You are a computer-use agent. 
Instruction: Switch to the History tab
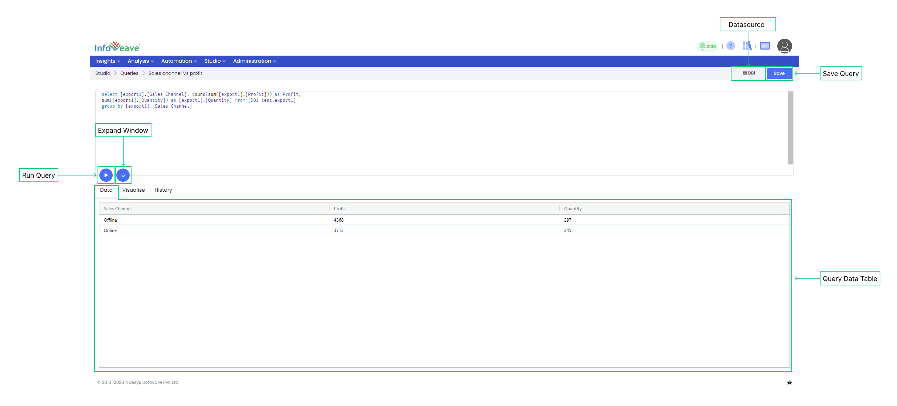point(163,190)
